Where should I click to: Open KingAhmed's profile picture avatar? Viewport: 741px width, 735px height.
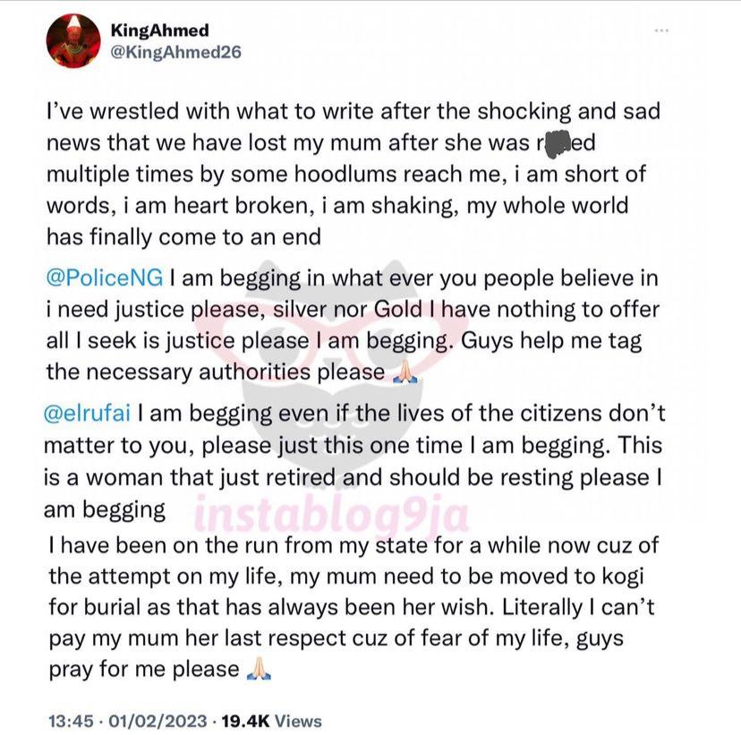[x=73, y=40]
